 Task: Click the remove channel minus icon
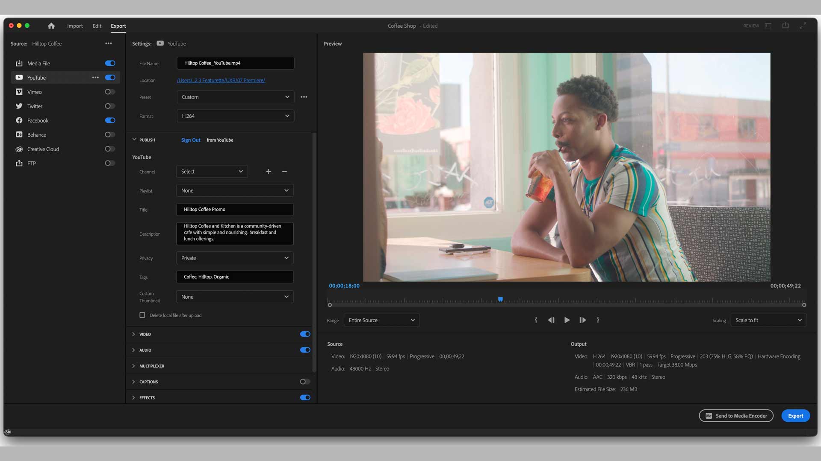click(x=284, y=172)
